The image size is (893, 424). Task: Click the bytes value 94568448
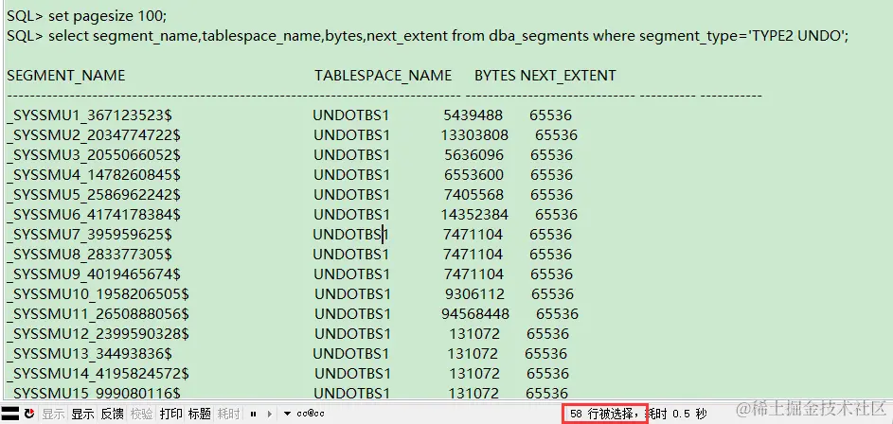pos(475,314)
